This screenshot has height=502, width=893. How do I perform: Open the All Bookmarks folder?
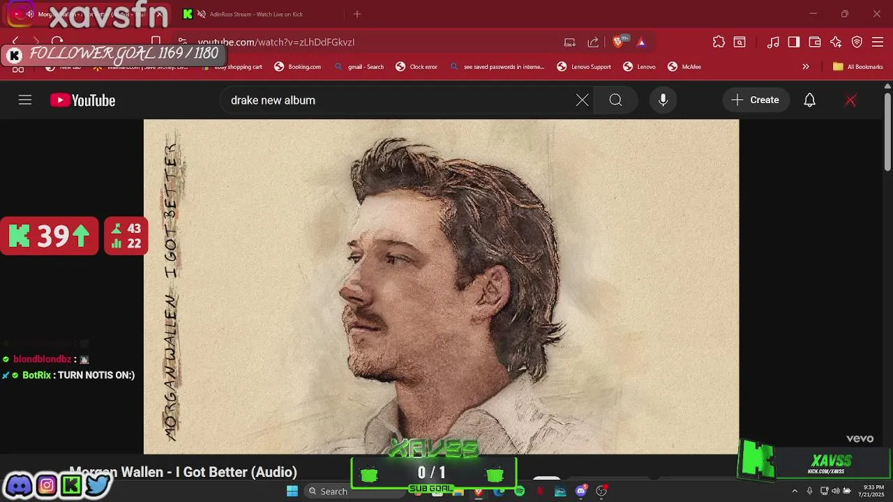858,67
